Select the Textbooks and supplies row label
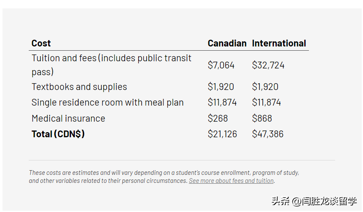Image resolution: width=363 pixels, height=212 pixels. 79,87
